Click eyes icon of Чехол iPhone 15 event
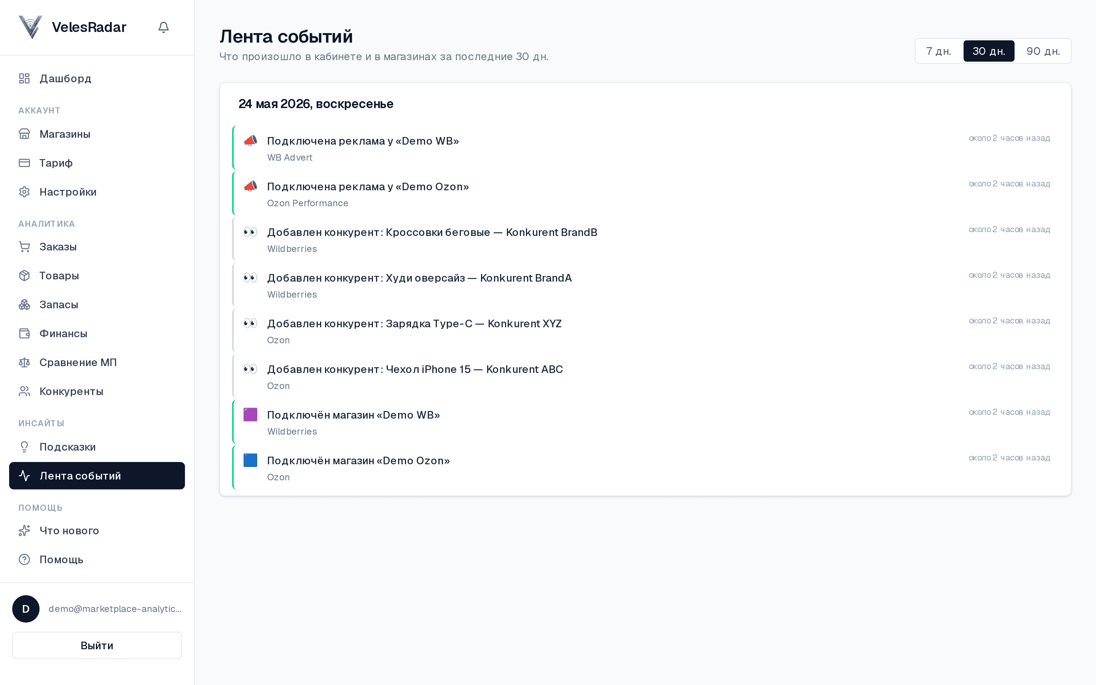 [250, 369]
